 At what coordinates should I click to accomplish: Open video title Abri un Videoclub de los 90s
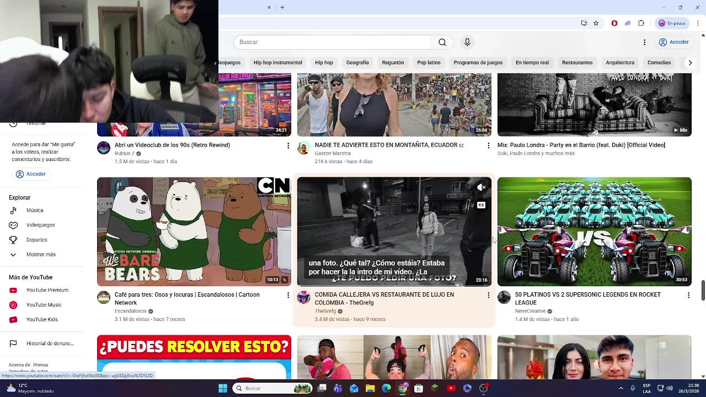point(172,145)
